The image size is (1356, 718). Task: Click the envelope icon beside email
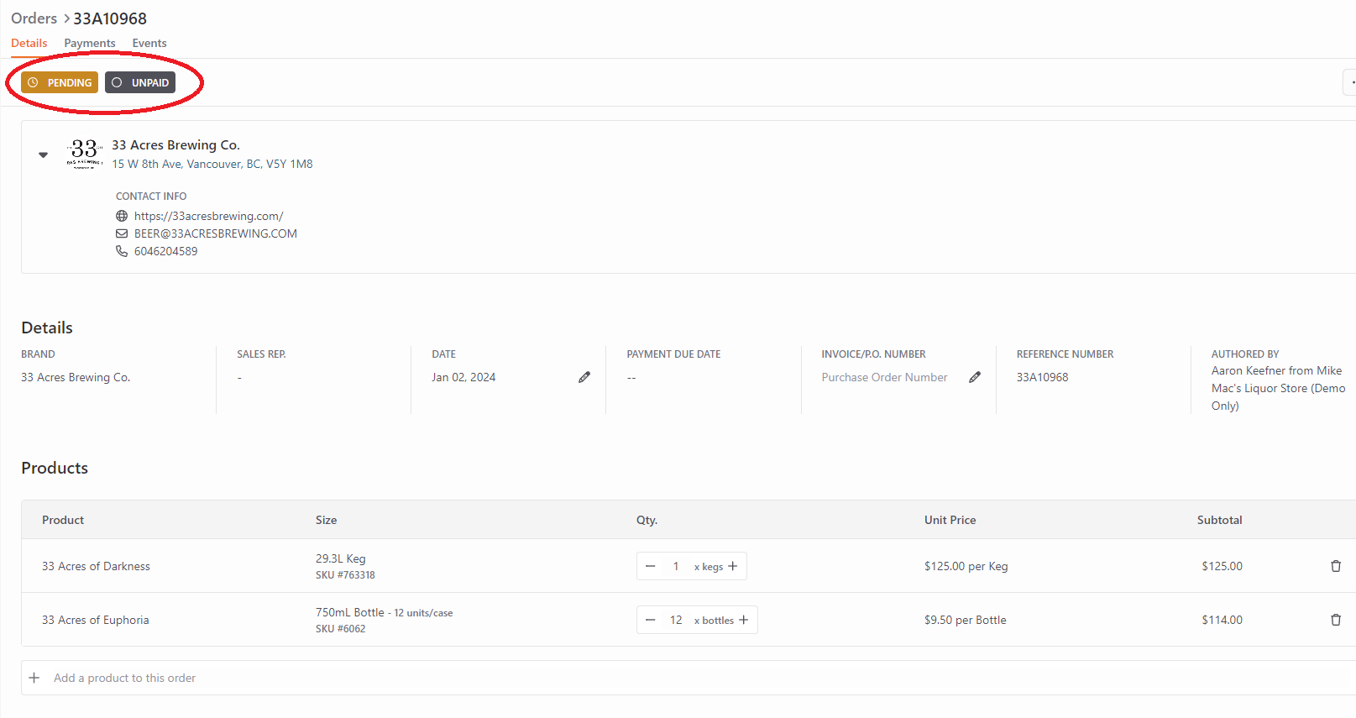(x=122, y=233)
